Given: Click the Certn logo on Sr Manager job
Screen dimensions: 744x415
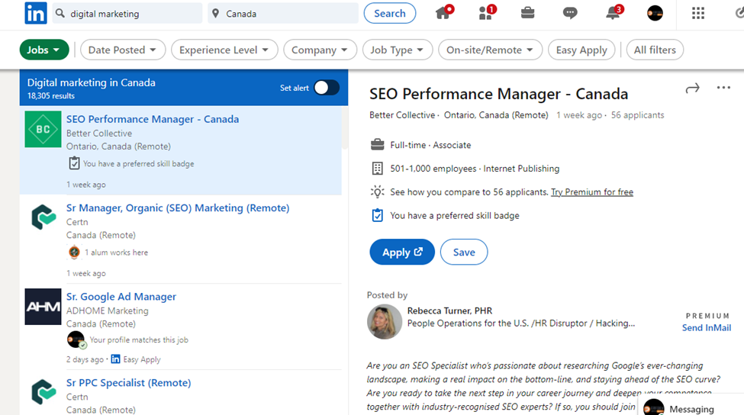Looking at the screenshot, I should 43,217.
